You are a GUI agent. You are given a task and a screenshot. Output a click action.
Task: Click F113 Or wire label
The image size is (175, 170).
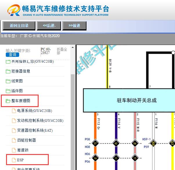coord(98,124)
